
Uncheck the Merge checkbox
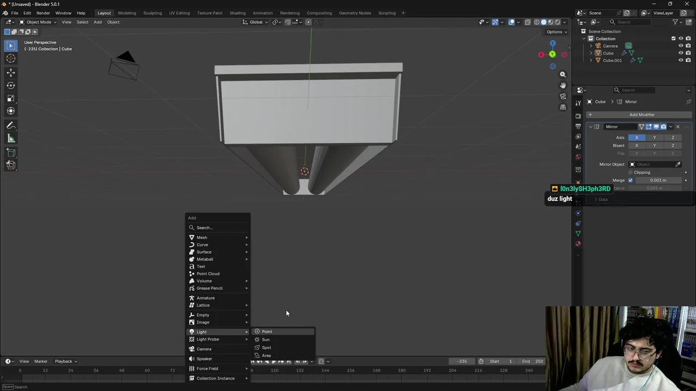(x=631, y=180)
